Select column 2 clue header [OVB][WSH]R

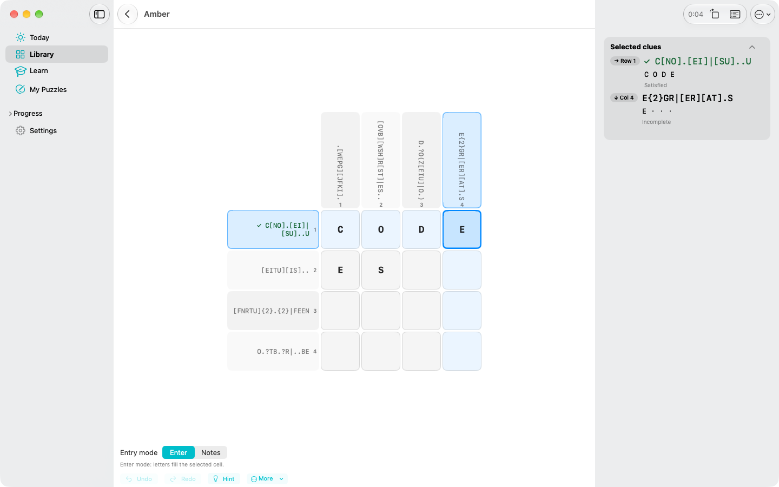[381, 160]
